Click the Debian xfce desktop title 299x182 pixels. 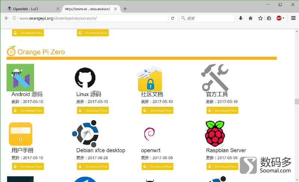tap(101, 150)
